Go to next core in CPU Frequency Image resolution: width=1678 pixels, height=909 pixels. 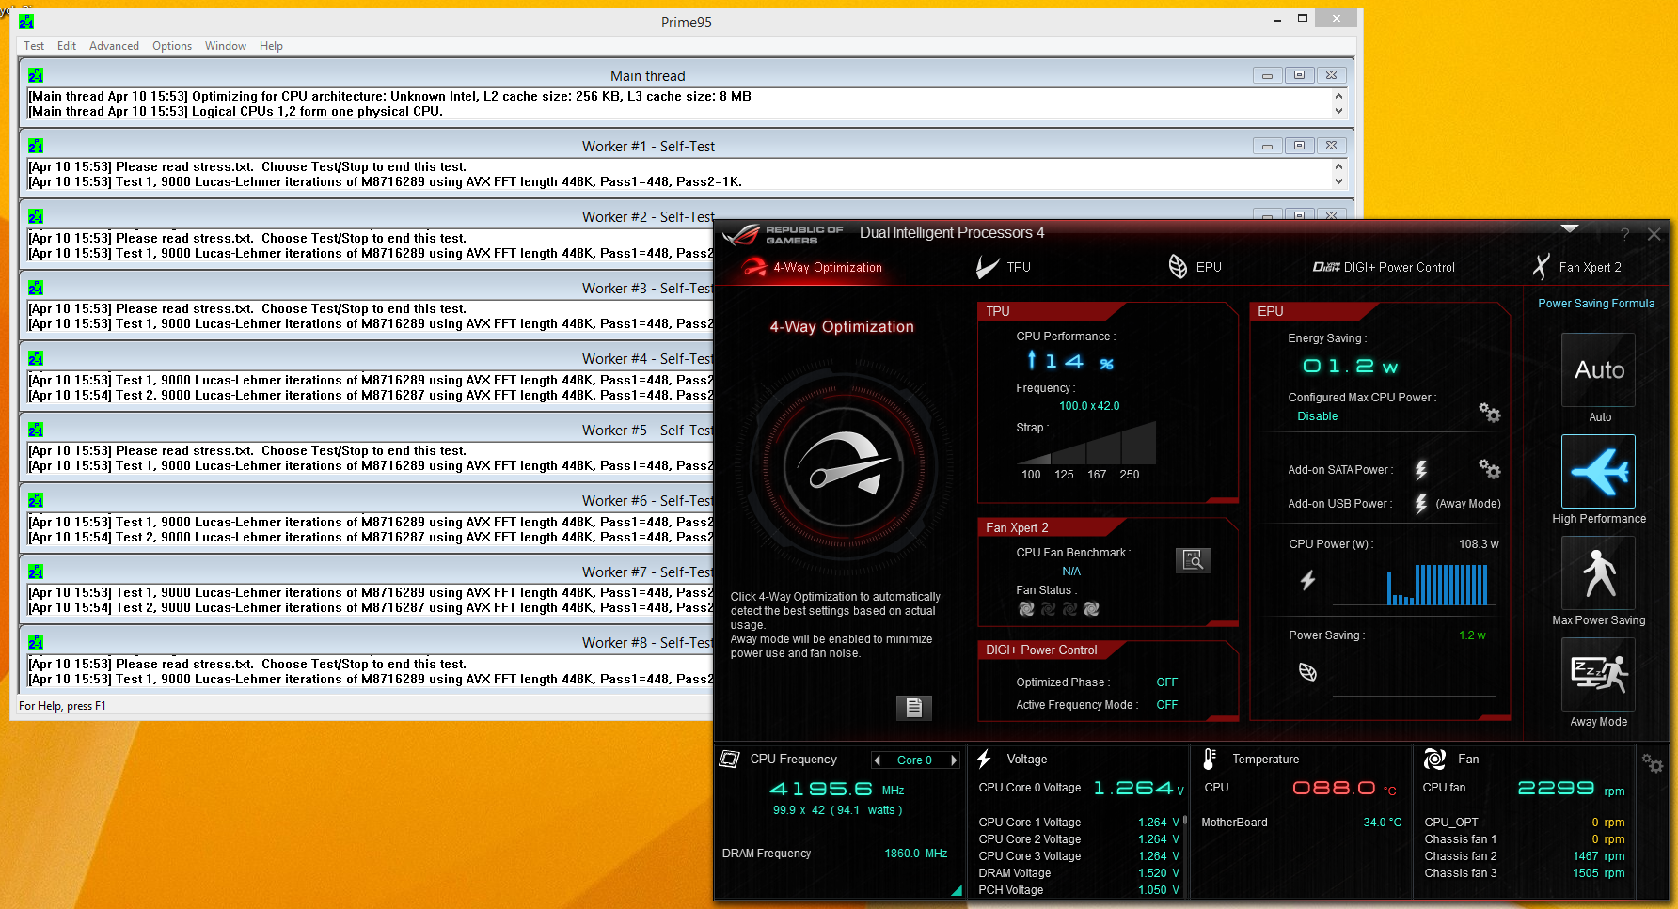coord(954,760)
